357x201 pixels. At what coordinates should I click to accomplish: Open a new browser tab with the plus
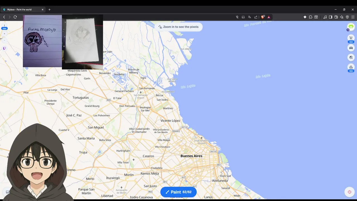pos(49,9)
